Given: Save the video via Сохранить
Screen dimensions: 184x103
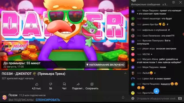Looking at the screenshot, I should click(92, 86).
